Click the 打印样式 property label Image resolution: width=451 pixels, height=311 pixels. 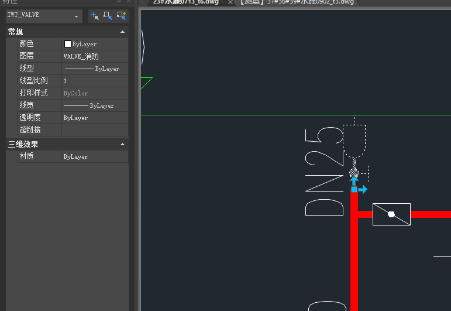click(x=33, y=93)
